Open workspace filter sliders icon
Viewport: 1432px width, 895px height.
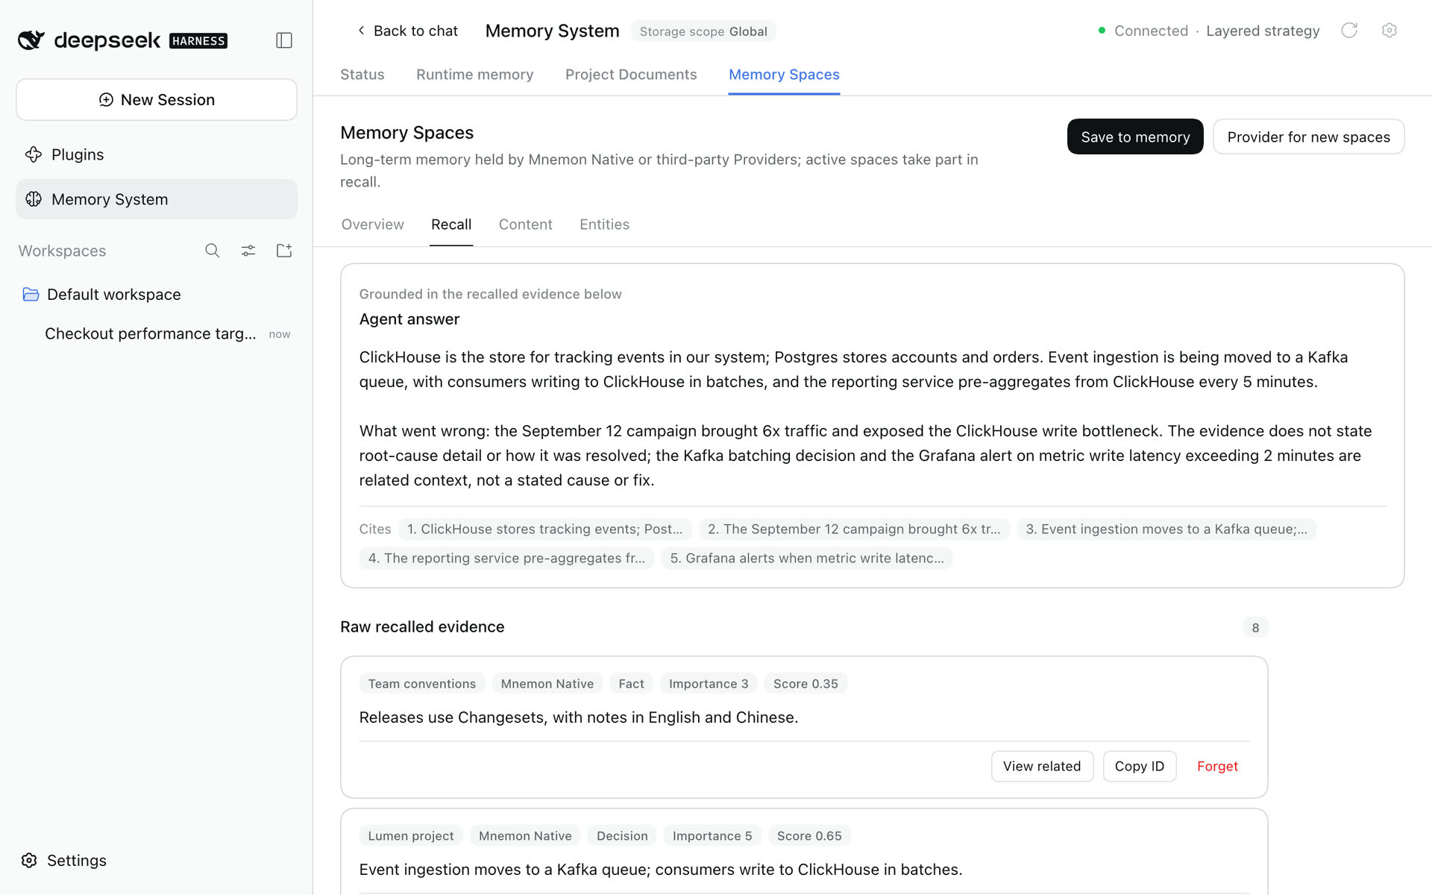coord(248,251)
